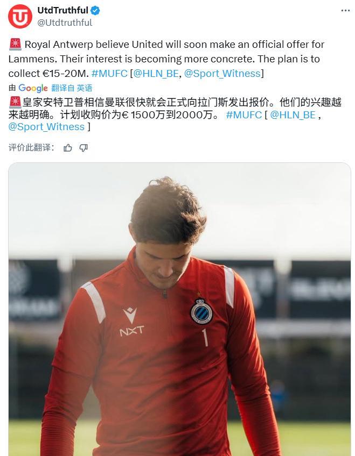Click the Google logo in translation line

point(33,88)
